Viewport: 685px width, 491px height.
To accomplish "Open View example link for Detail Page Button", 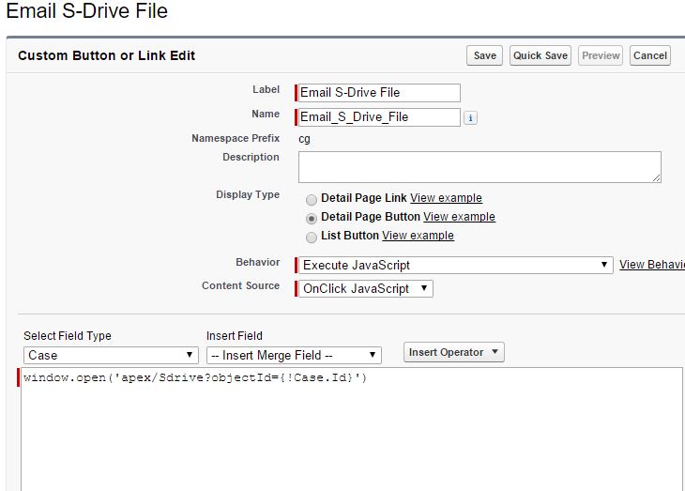I will pos(459,217).
